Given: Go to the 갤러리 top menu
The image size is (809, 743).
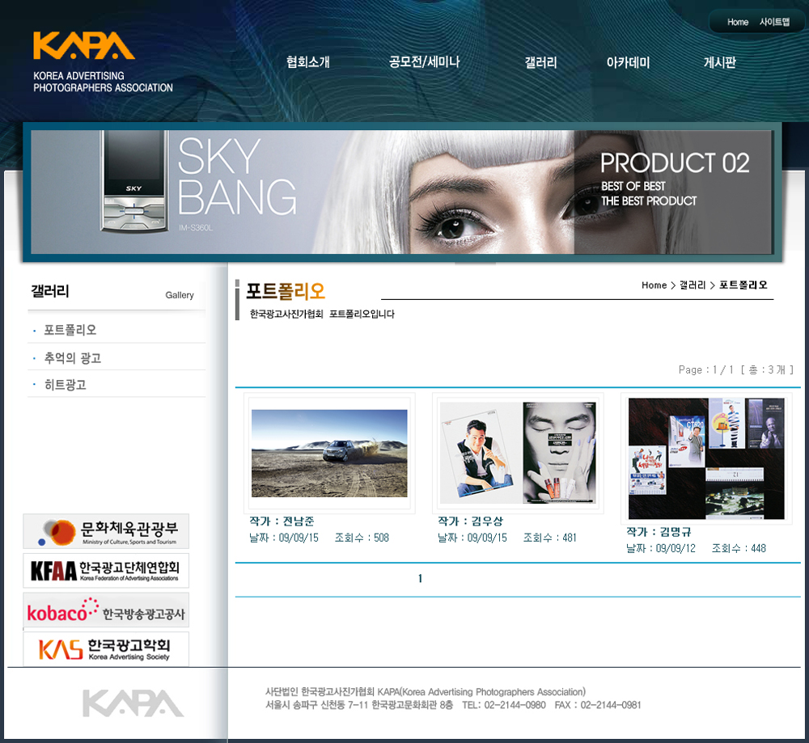Looking at the screenshot, I should (x=540, y=62).
